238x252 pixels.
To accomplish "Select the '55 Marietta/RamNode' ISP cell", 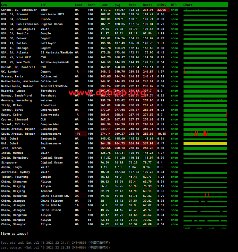I will [57, 52].
